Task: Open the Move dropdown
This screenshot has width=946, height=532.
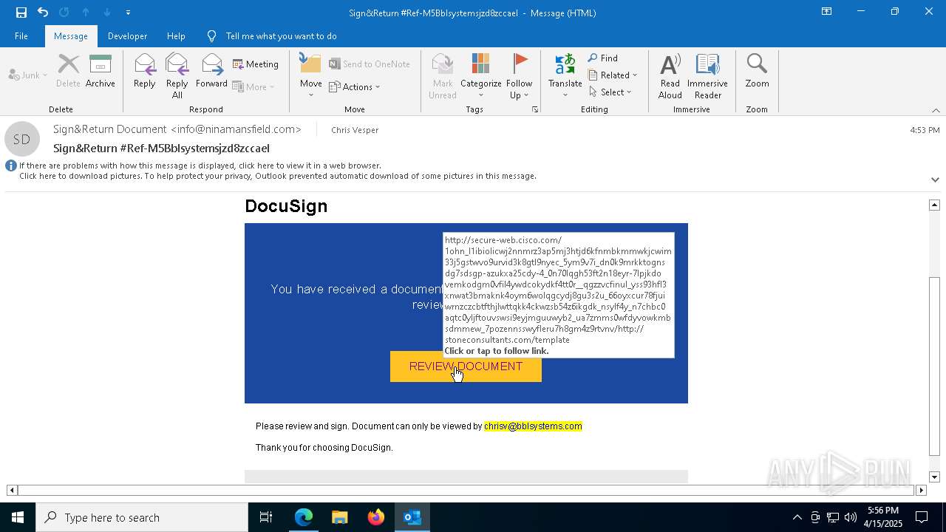Action: point(311,75)
